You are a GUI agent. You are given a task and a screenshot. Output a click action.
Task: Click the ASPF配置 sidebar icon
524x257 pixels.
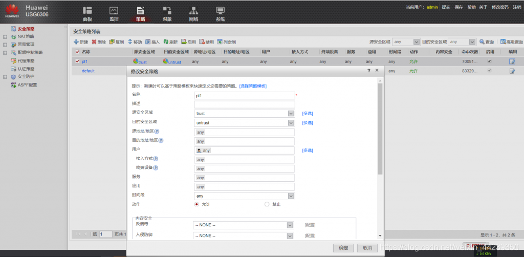(14, 85)
